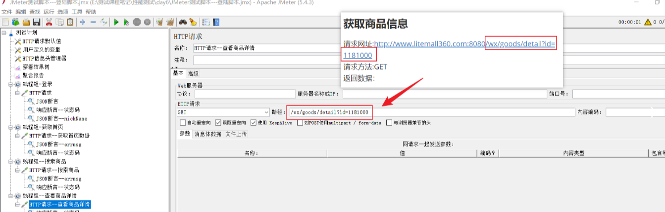
Task: Click the warning triangle log indicator icon
Action: tap(647, 22)
